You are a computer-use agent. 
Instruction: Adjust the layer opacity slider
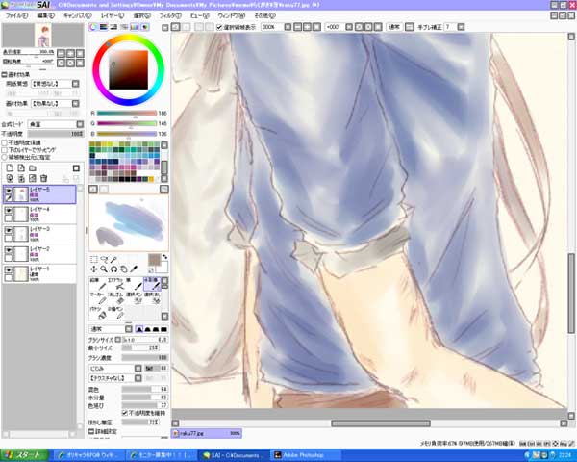point(56,134)
